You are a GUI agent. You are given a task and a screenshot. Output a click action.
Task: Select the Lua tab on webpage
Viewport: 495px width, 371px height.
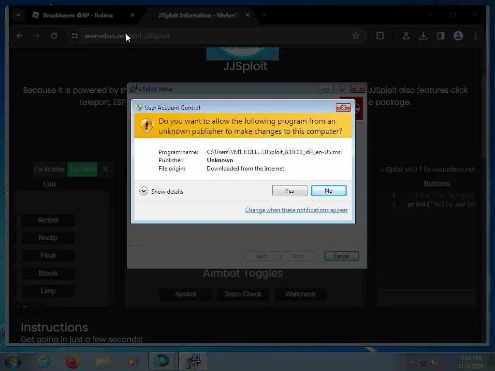click(49, 184)
